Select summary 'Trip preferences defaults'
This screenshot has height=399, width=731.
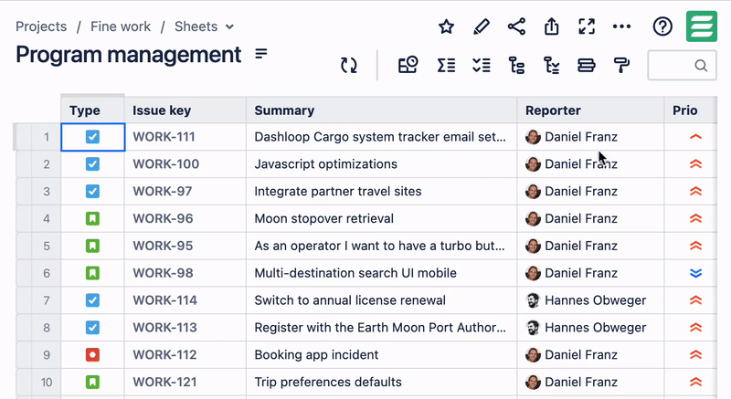[328, 383]
